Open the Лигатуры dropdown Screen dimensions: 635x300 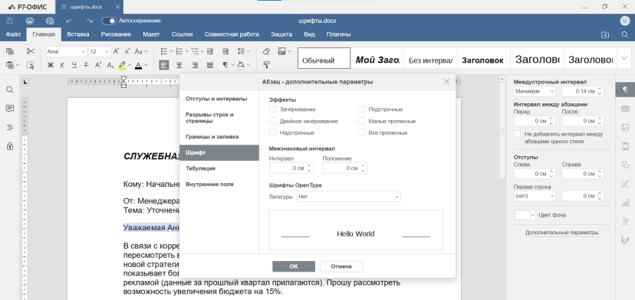(x=349, y=197)
